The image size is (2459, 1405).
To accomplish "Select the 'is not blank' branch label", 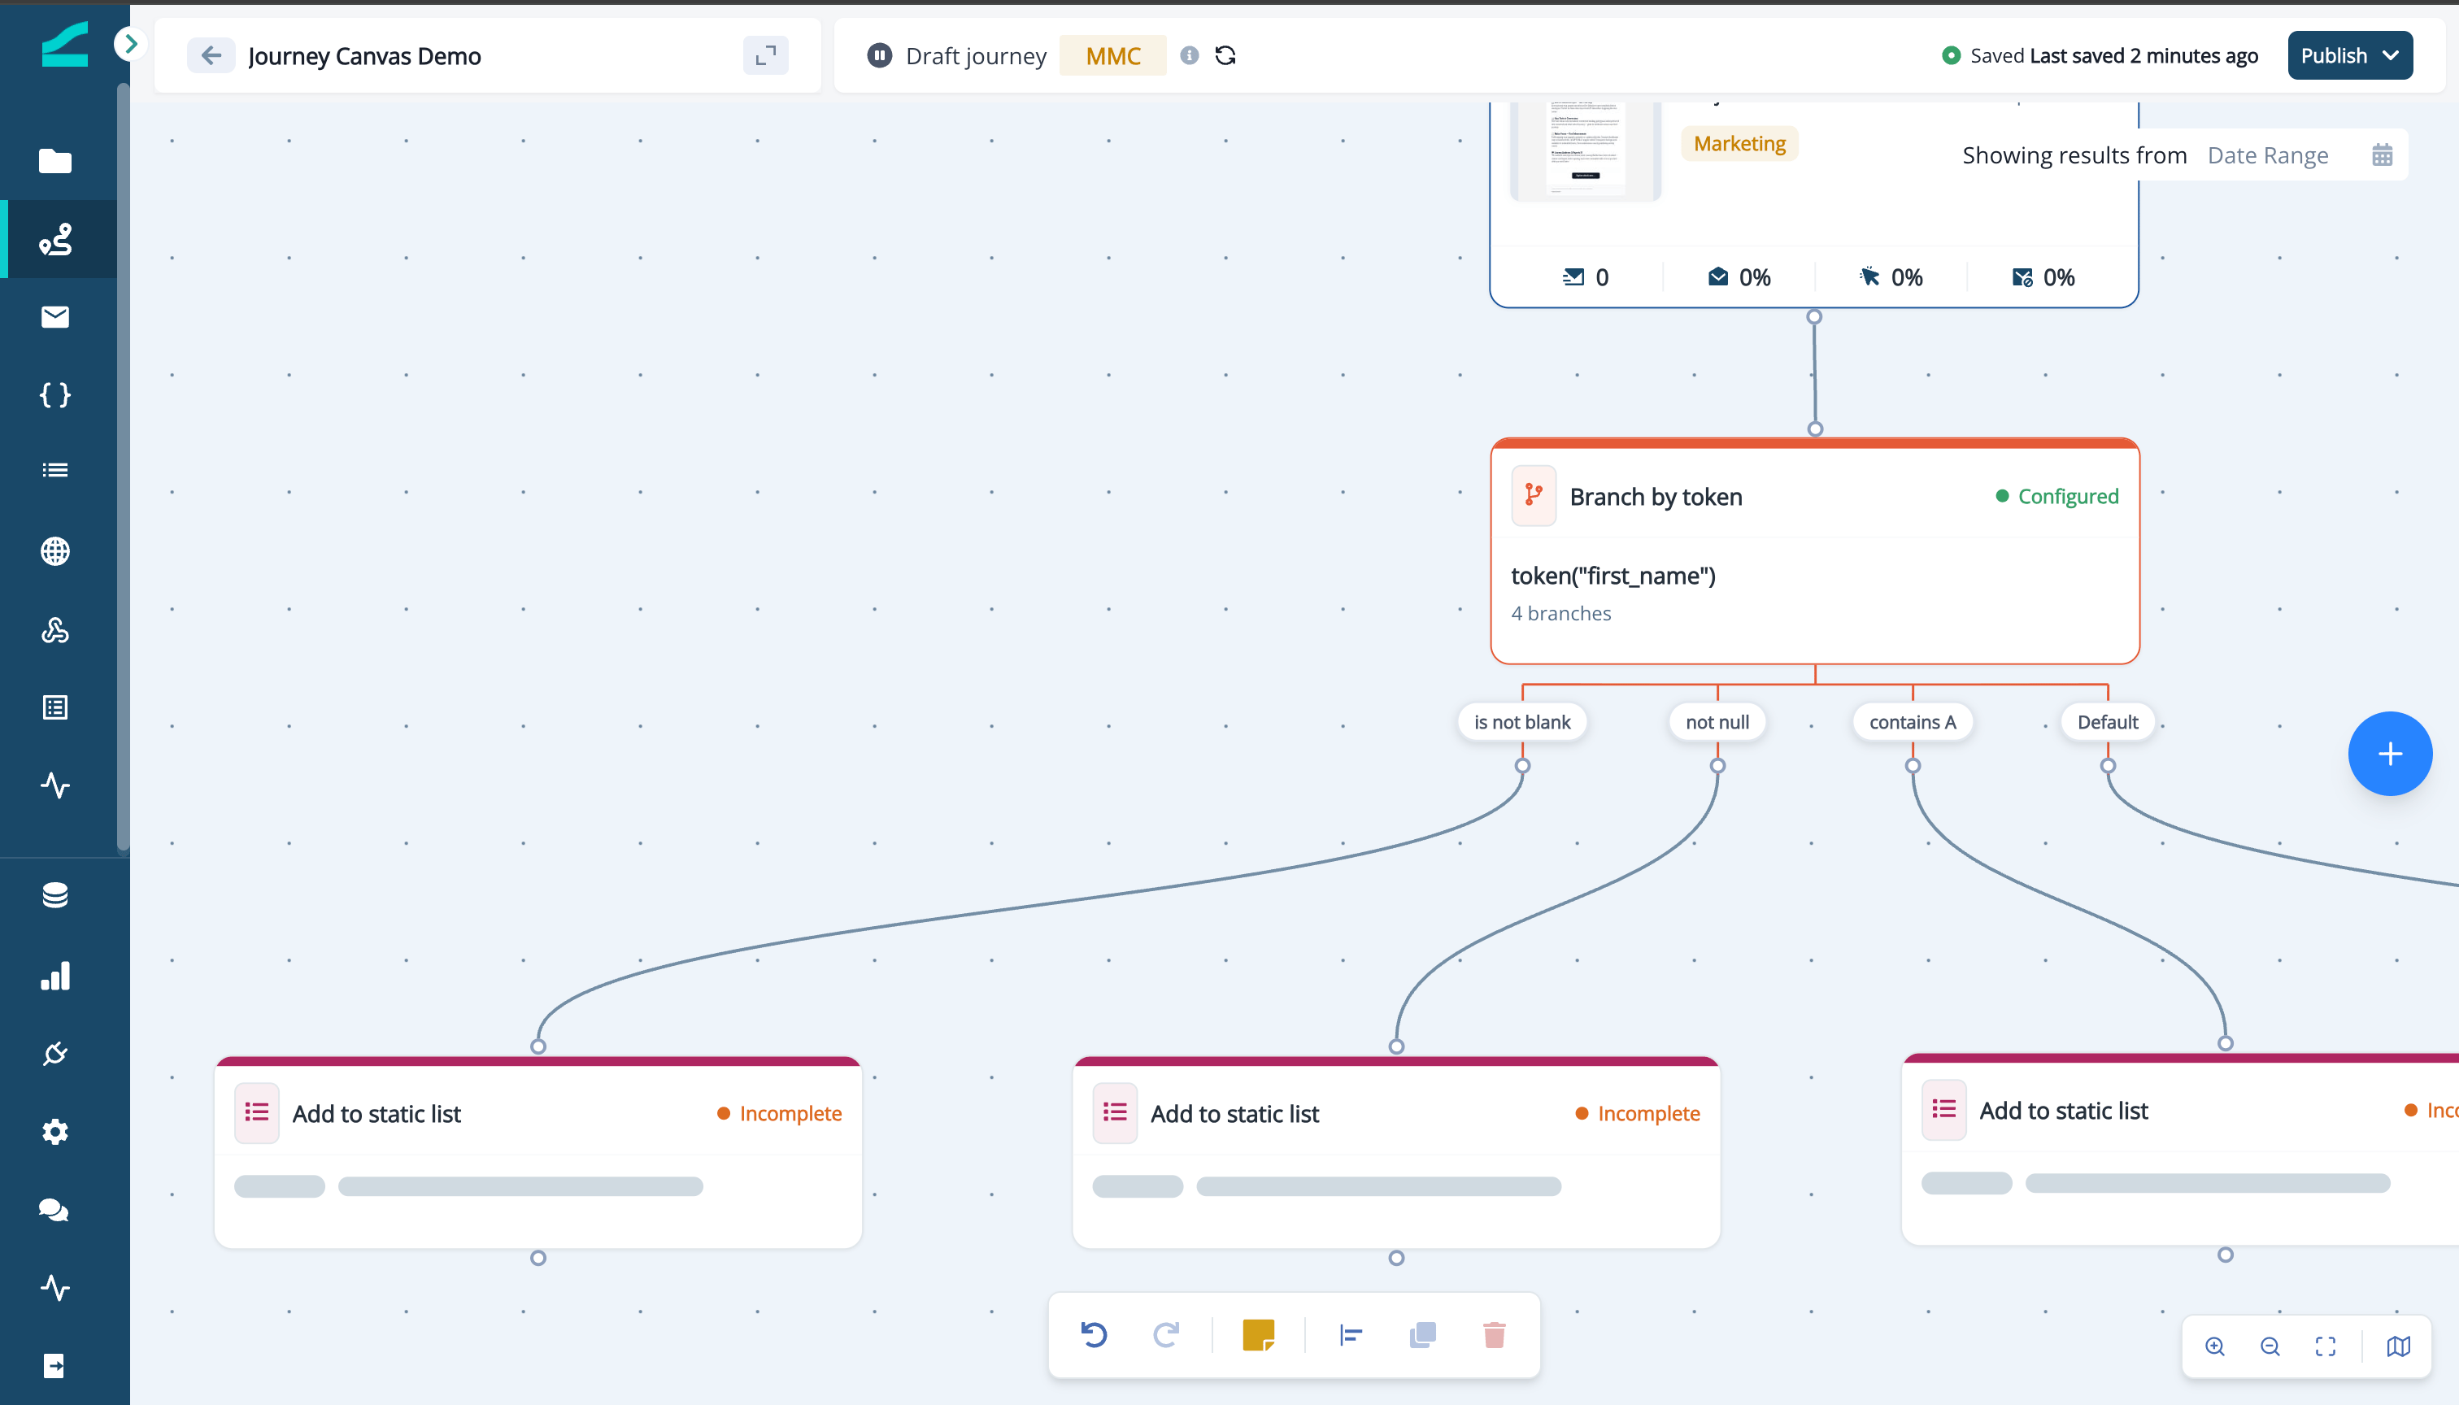I will click(x=1522, y=722).
